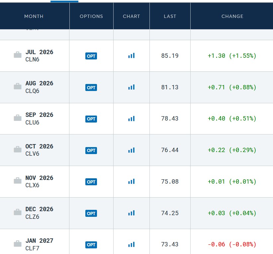Click briefcase icon next to SEP 2026

tap(18, 118)
